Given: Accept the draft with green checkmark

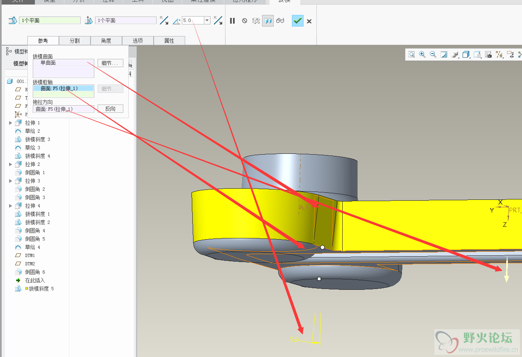Looking at the screenshot, I should pyautogui.click(x=298, y=21).
